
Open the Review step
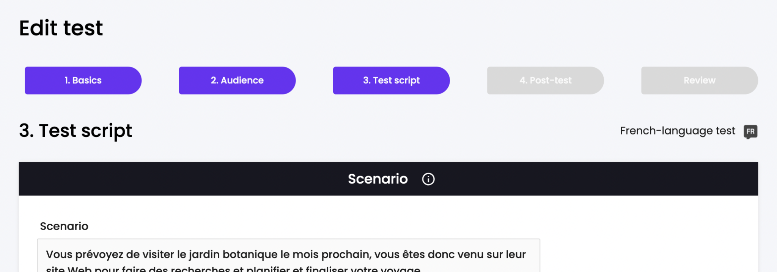point(699,80)
